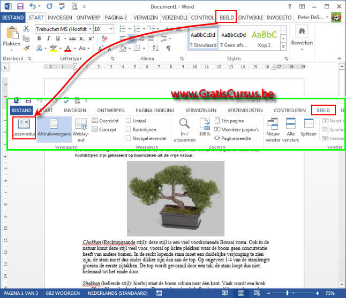346x298 pixels.
Task: Switch to print layout in status bar
Action: coord(240,293)
